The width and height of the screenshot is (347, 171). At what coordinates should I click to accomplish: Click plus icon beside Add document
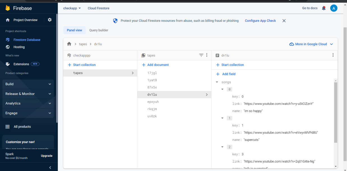point(144,65)
